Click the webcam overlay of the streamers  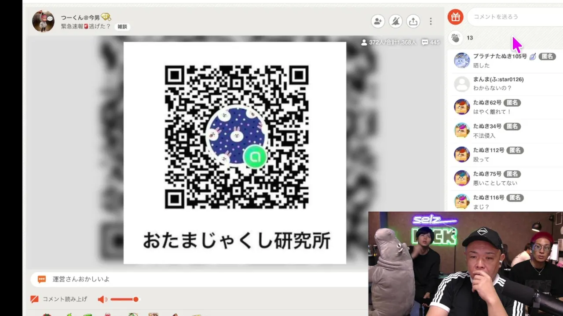tap(466, 264)
